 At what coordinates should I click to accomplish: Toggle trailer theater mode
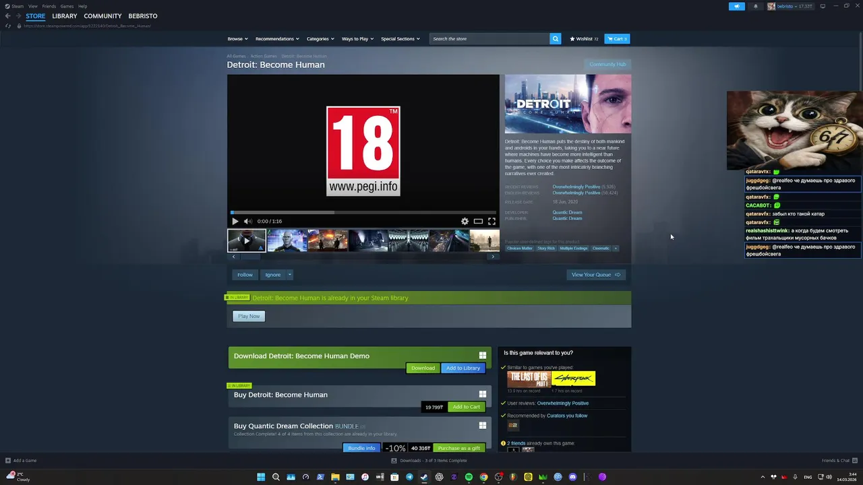click(x=478, y=221)
